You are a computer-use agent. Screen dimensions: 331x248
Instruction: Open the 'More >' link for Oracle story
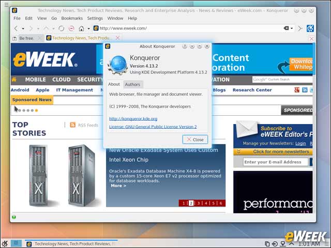[x=118, y=186]
